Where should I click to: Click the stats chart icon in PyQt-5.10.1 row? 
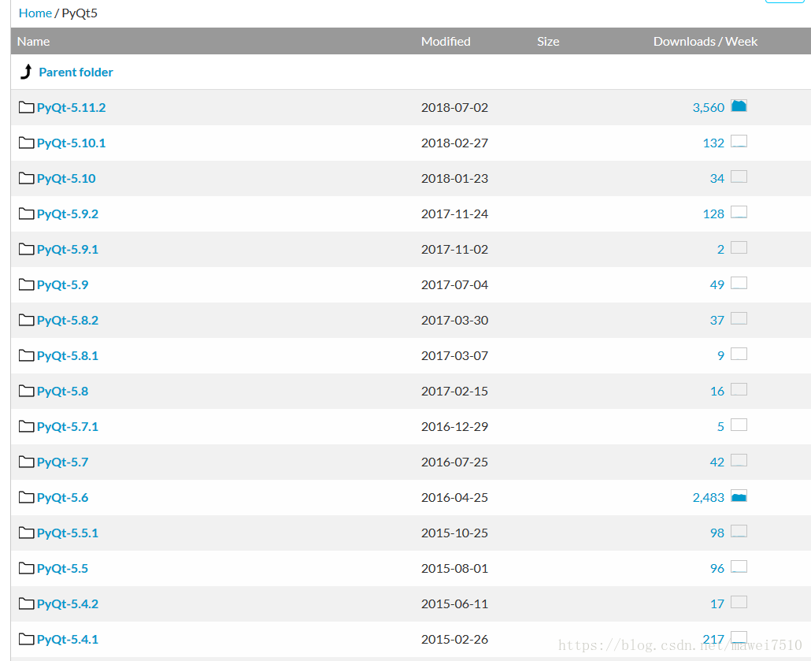click(739, 142)
